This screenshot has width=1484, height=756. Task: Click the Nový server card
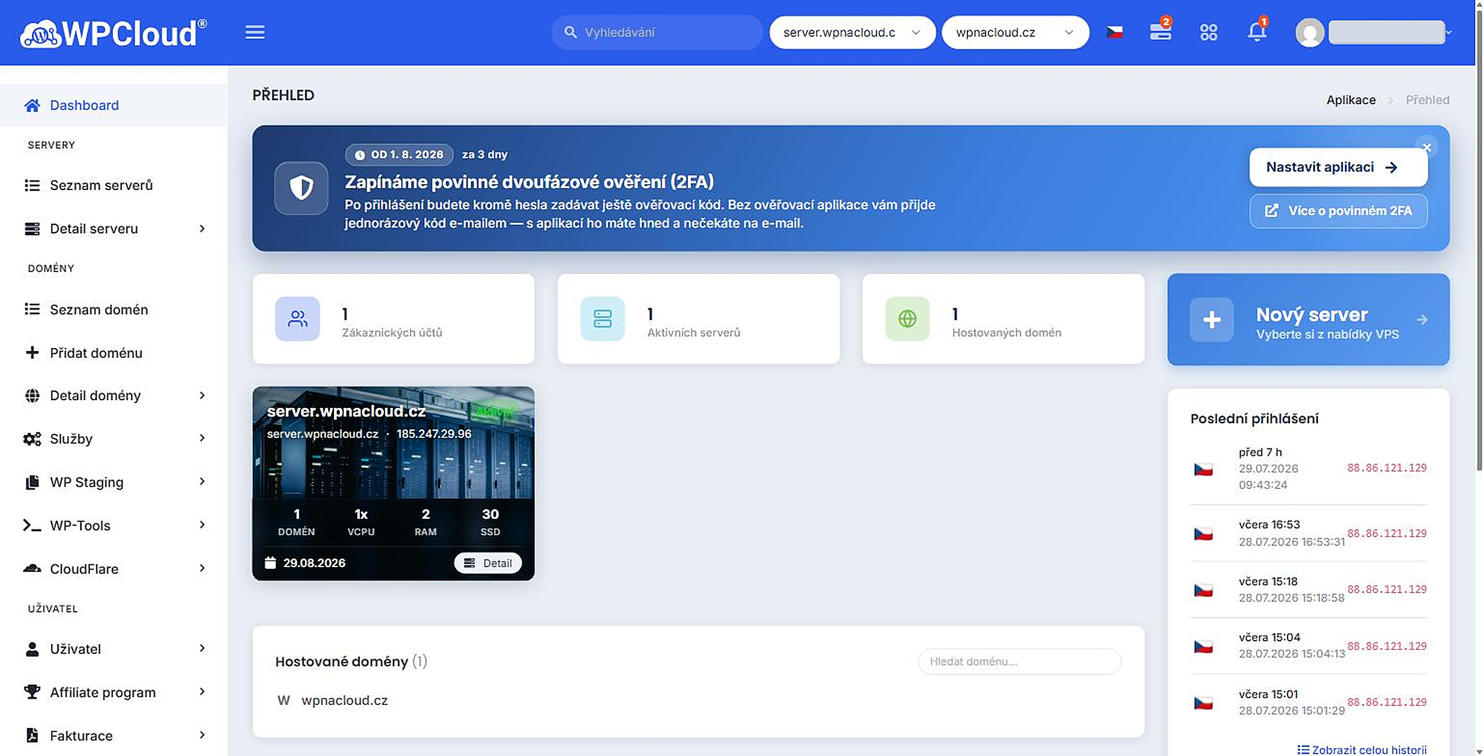(x=1308, y=319)
